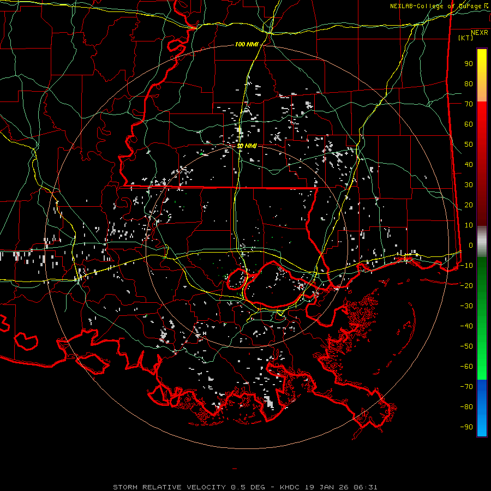Click the "50 NMI" range ring label
Screen dimensions: 491x491
[247, 146]
